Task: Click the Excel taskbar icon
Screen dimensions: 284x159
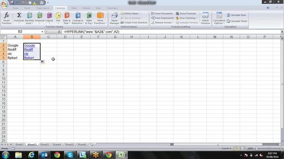Action: click(121, 155)
